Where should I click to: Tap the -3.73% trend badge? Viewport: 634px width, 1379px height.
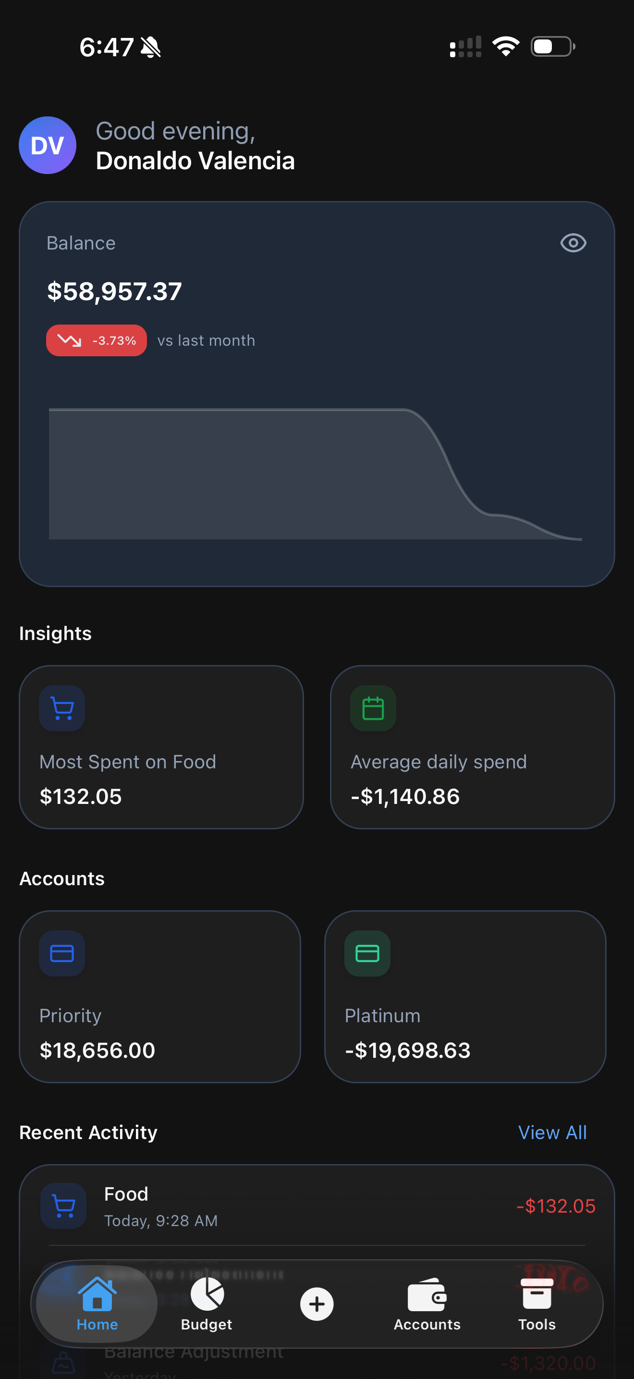[x=96, y=340]
